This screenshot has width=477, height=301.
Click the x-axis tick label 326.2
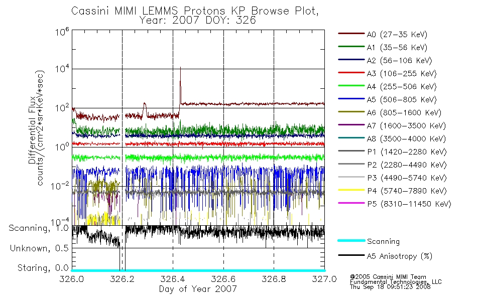(x=122, y=279)
